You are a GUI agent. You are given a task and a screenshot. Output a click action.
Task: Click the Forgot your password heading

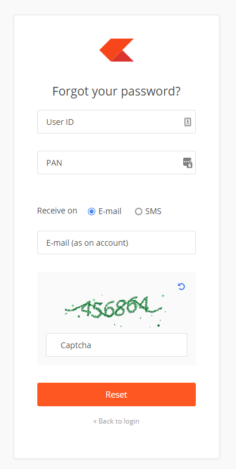(x=117, y=91)
